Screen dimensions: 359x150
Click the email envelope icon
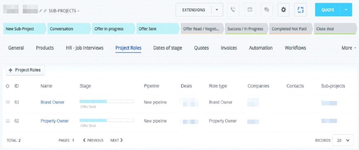pyautogui.click(x=250, y=10)
